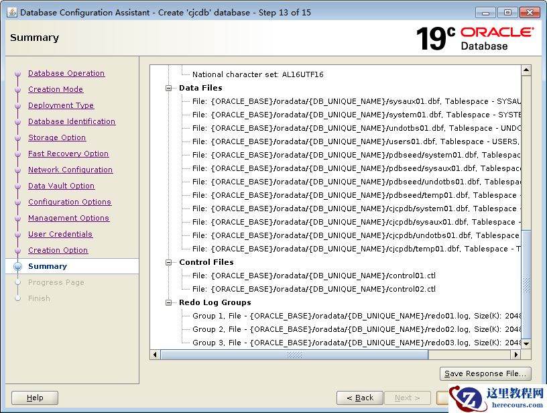Click the Save Response File button
547x413 pixels.
point(486,373)
